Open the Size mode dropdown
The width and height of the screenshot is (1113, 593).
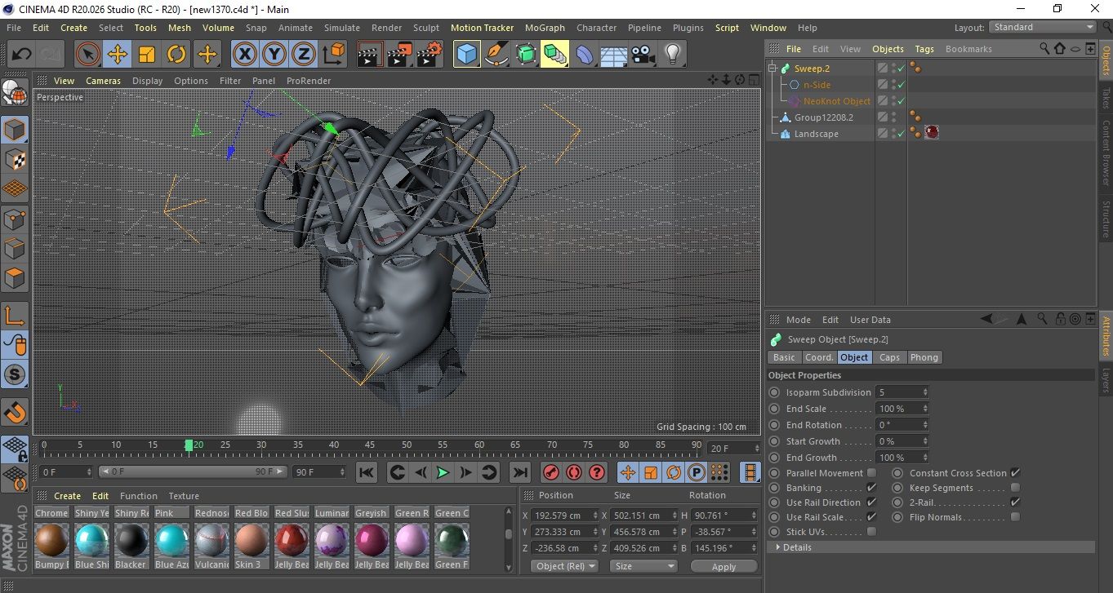[644, 566]
